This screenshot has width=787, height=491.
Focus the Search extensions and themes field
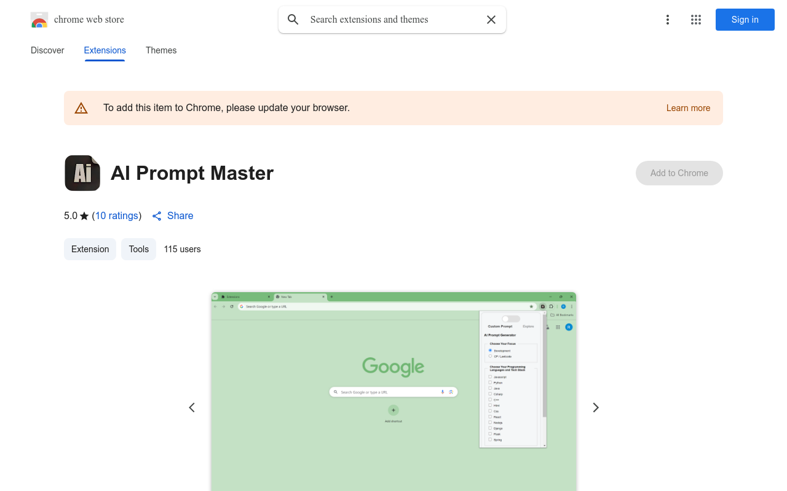(393, 20)
